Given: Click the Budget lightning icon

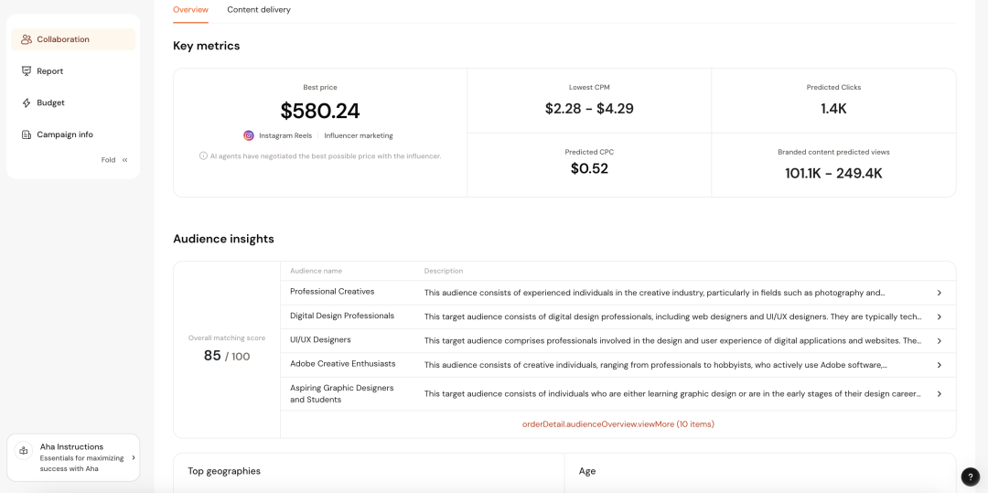Looking at the screenshot, I should 27,103.
